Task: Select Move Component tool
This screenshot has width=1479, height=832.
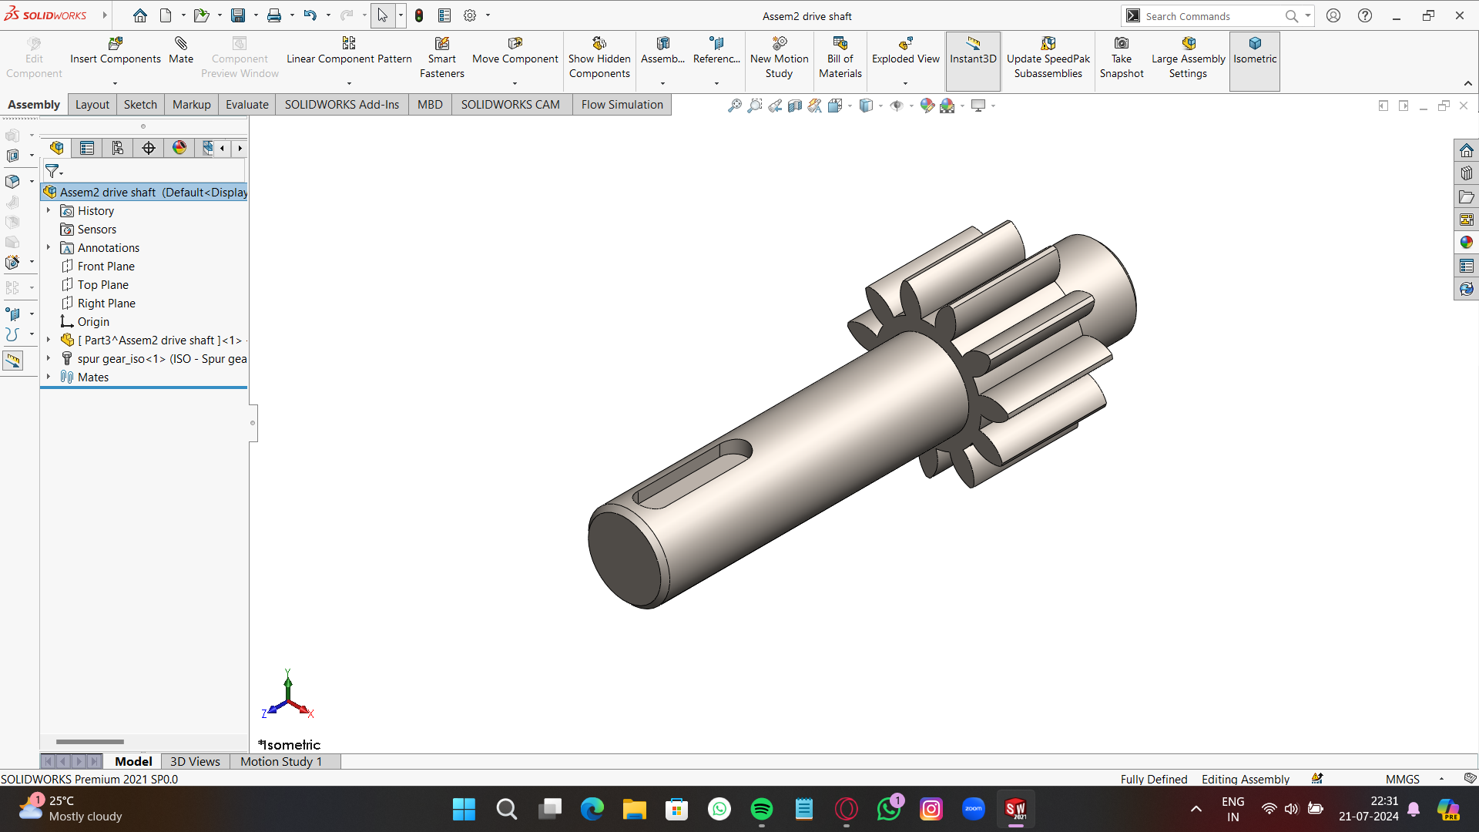Action: coord(515,51)
